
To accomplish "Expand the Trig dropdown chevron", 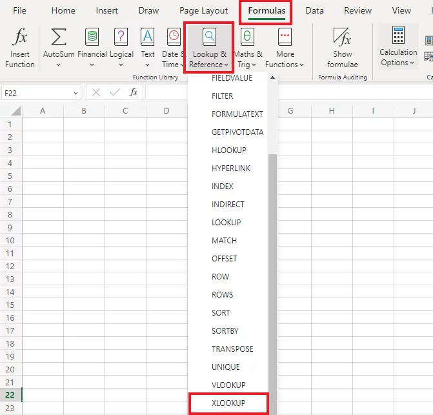I will click(254, 65).
